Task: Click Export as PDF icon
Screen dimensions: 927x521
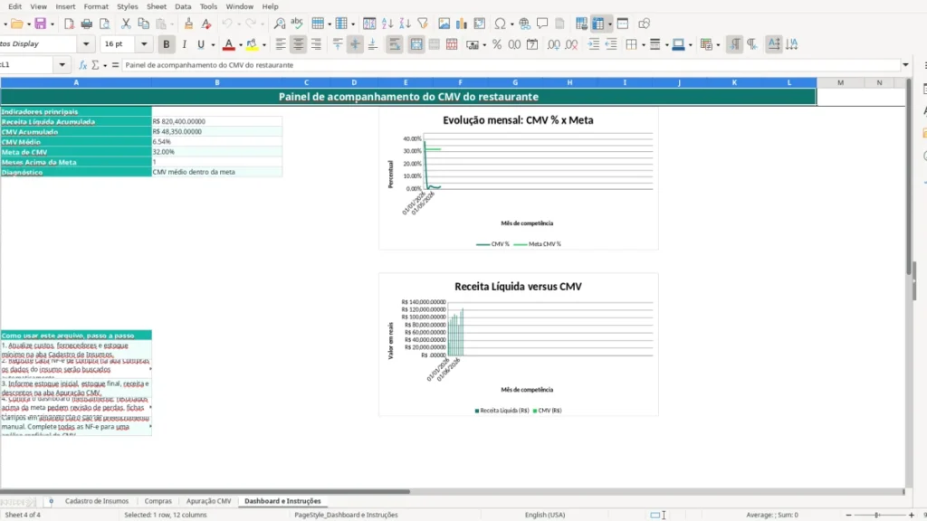Action: pyautogui.click(x=69, y=24)
